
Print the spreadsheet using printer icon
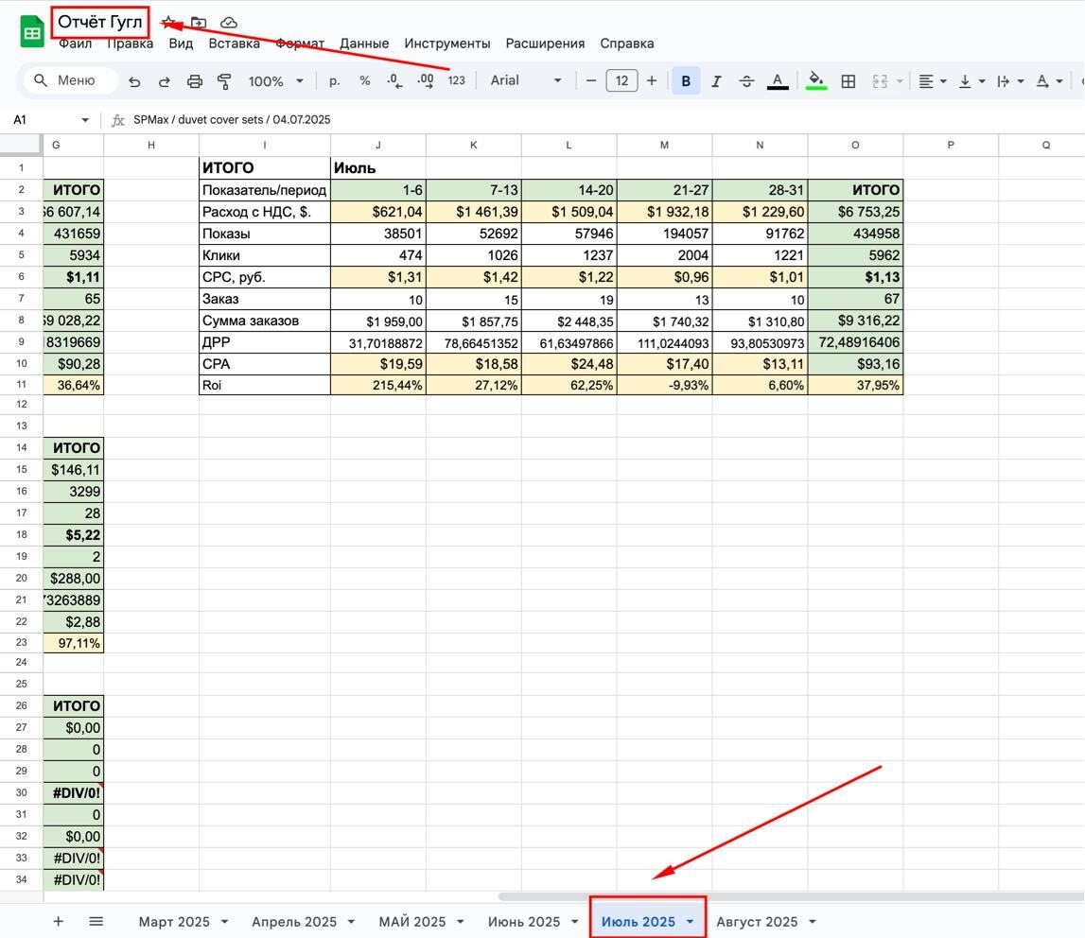[195, 81]
